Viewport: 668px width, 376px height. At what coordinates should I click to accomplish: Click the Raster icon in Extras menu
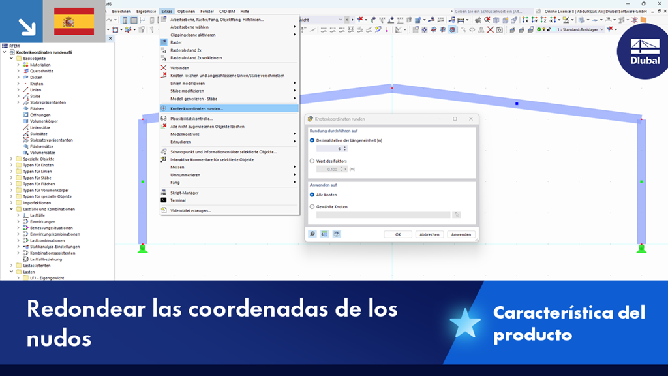[164, 42]
